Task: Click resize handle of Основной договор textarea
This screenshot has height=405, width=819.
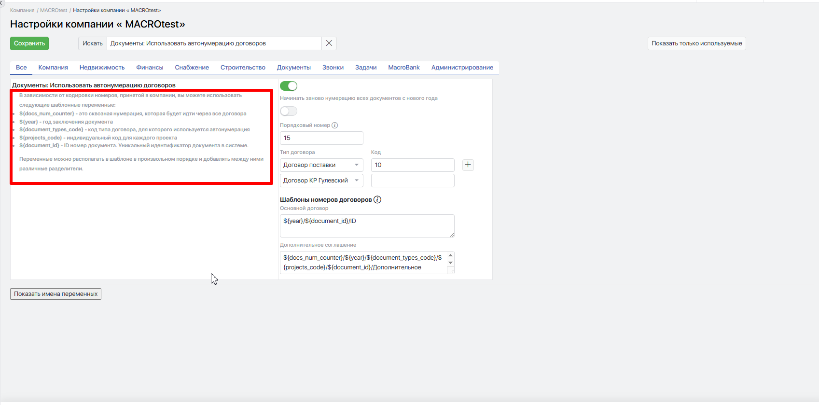Action: (x=452, y=235)
